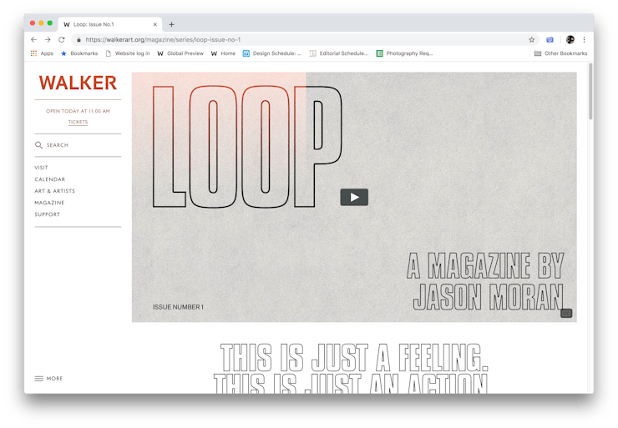Screen dimensions: 618x428
Task: Toggle closed captions on the video
Action: [x=566, y=314]
